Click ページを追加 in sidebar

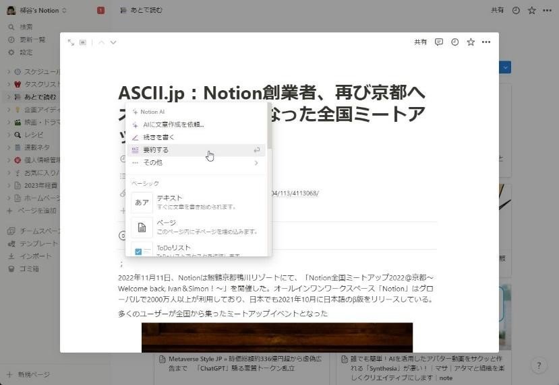pyautogui.click(x=32, y=211)
